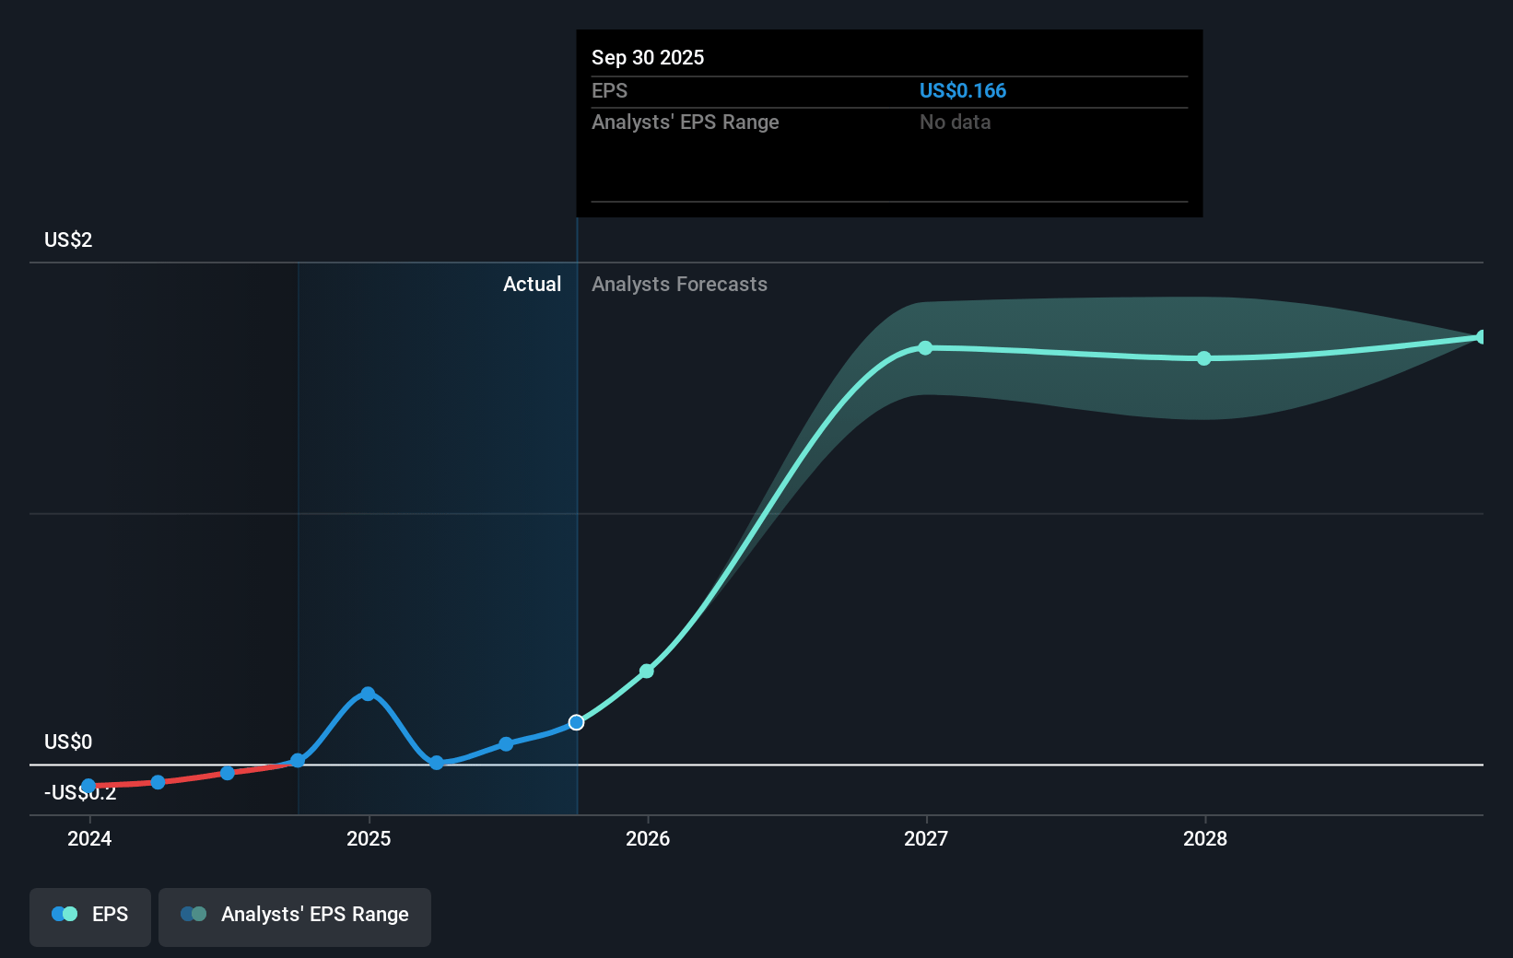Viewport: 1513px width, 958px height.
Task: Click the highlighted Sep 30 2025 data point
Action: coord(576,722)
